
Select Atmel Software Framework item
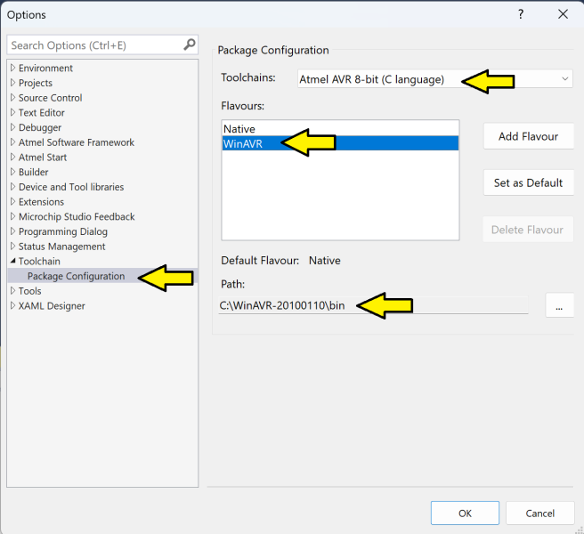[x=76, y=142]
